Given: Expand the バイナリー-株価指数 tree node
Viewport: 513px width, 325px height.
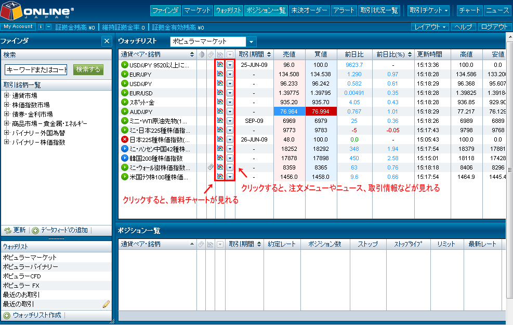Looking at the screenshot, I should click(x=6, y=142).
